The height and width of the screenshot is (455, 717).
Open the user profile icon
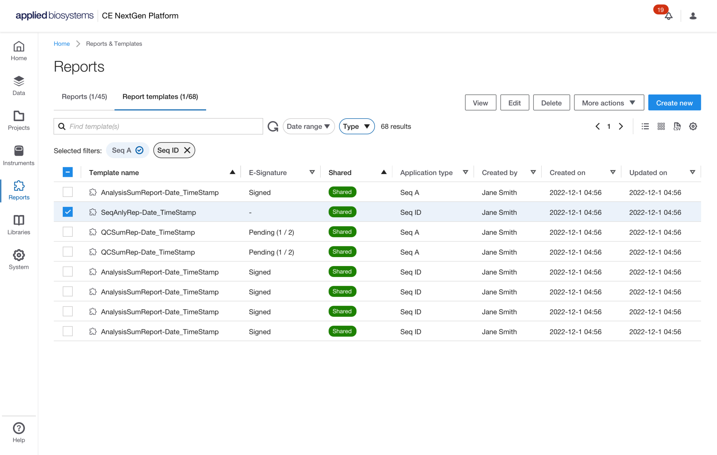pyautogui.click(x=693, y=16)
